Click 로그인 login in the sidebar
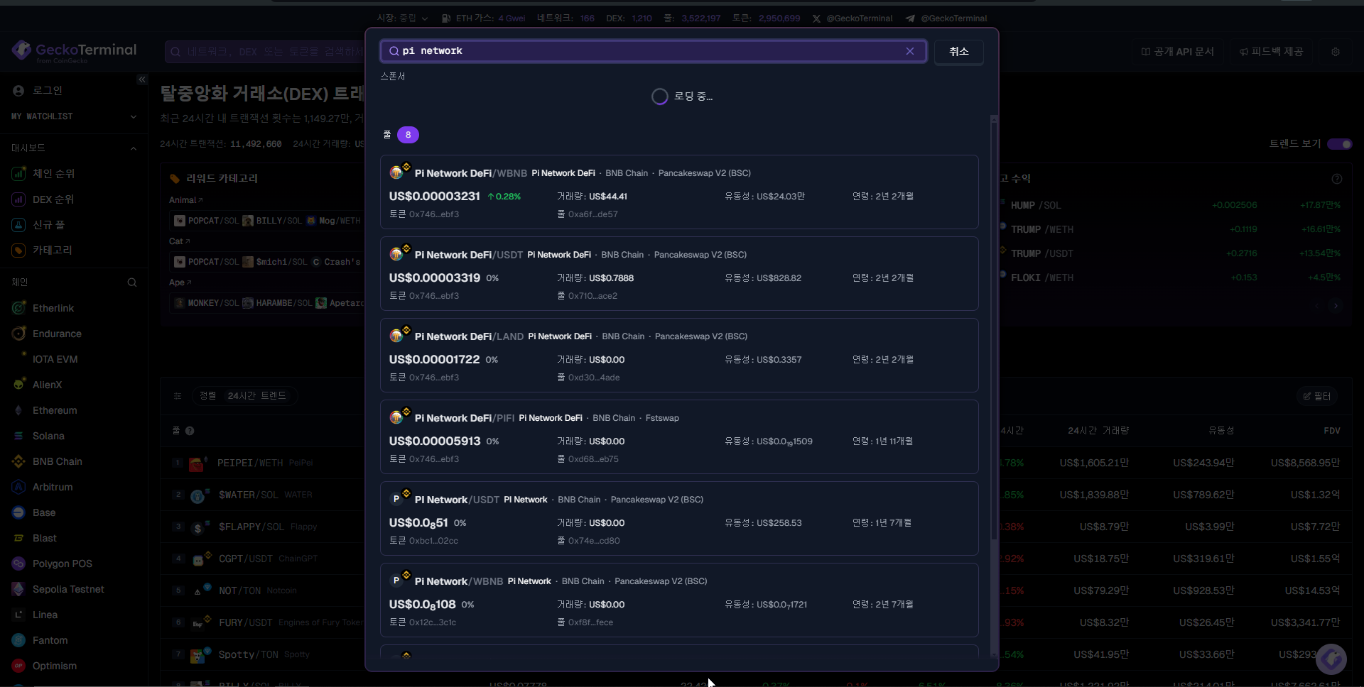The width and height of the screenshot is (1364, 687). point(37,91)
